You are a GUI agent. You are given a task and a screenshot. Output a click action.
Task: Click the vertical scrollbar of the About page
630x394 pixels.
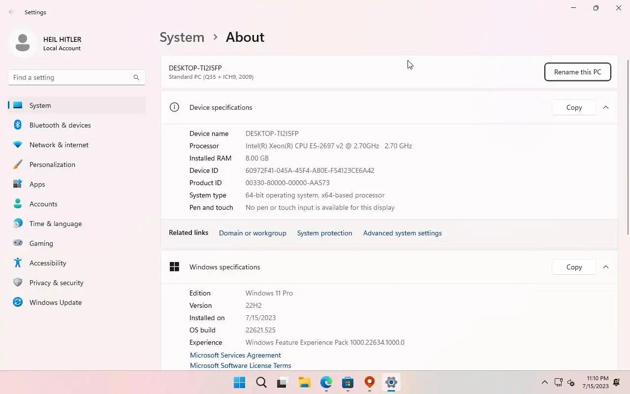[628, 147]
